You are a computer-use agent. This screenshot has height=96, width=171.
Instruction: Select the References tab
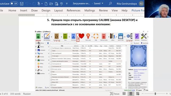click(73, 10)
